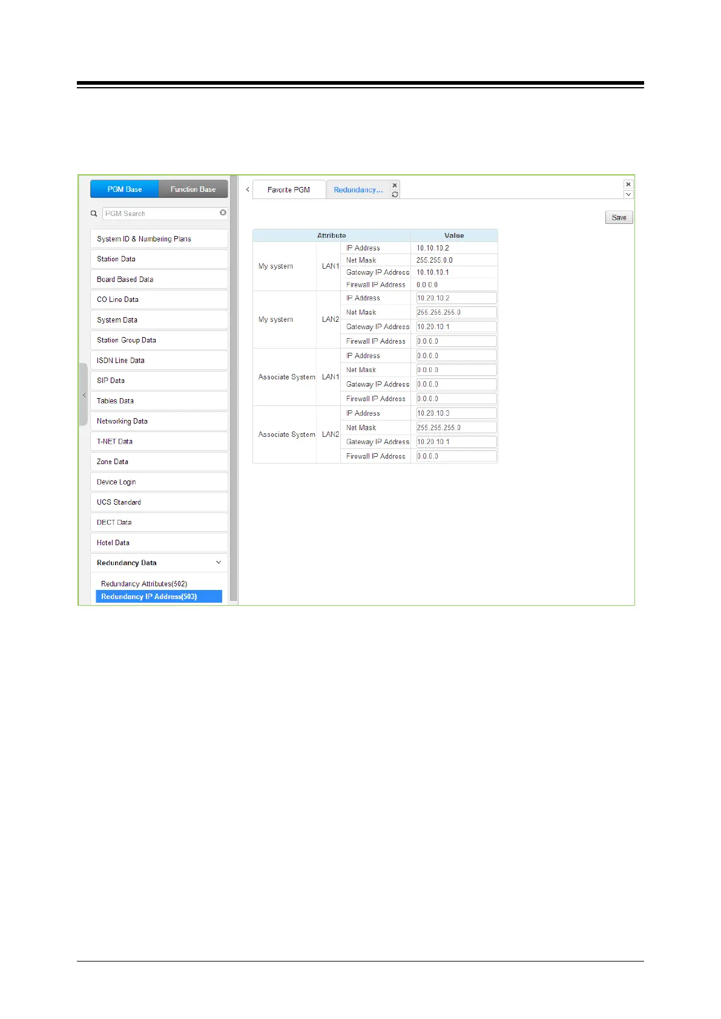Switch to PGM Base mode
The image size is (721, 1019).
click(x=125, y=189)
